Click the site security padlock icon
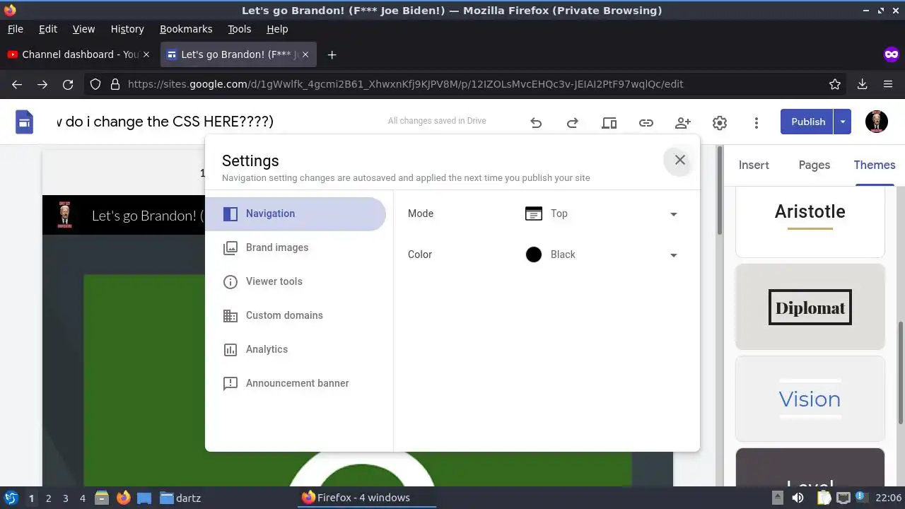The image size is (905, 509). pos(115,84)
